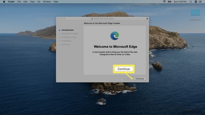This screenshot has width=205, height=115.
Task: Click the battery status icon
Action: [x=169, y=2]
